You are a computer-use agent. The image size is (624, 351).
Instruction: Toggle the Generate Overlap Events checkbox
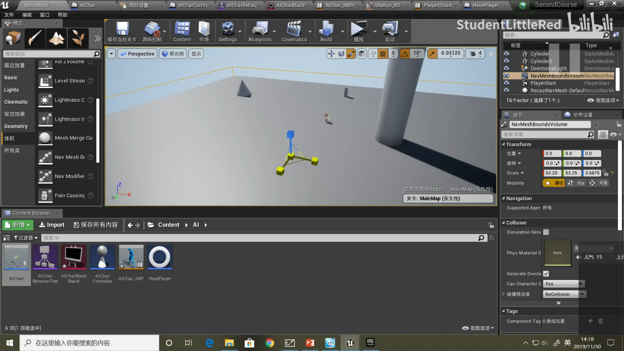546,274
